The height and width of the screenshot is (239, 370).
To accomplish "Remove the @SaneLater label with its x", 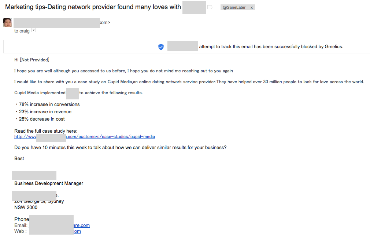I will [x=252, y=8].
